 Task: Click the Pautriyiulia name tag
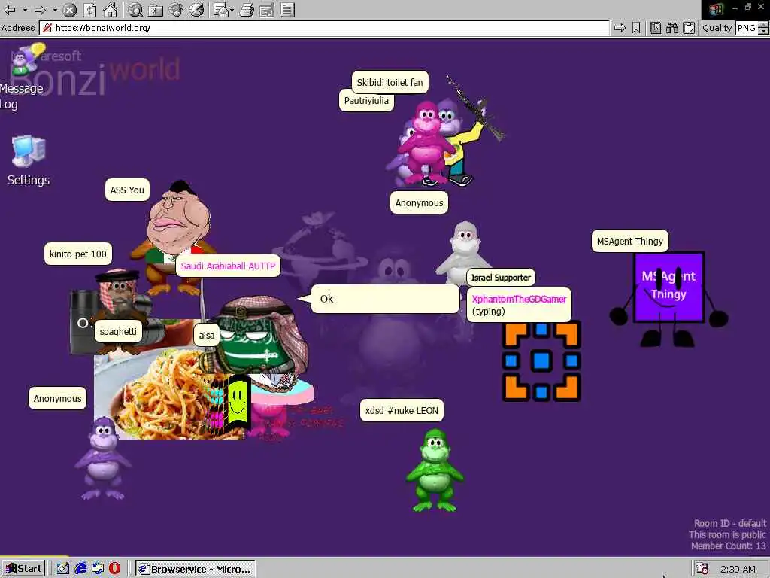click(366, 101)
